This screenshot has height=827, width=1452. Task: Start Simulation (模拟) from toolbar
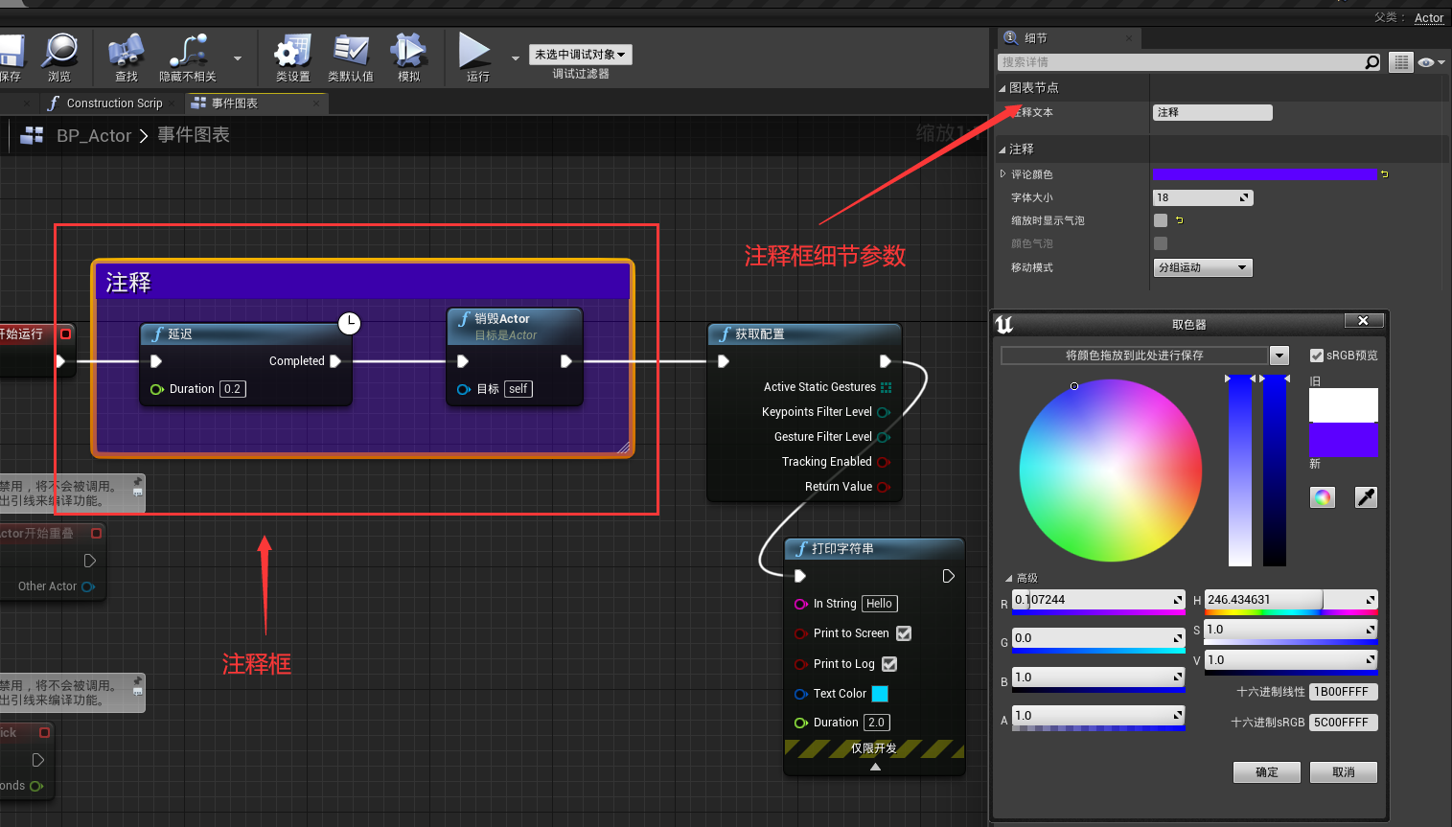click(408, 51)
